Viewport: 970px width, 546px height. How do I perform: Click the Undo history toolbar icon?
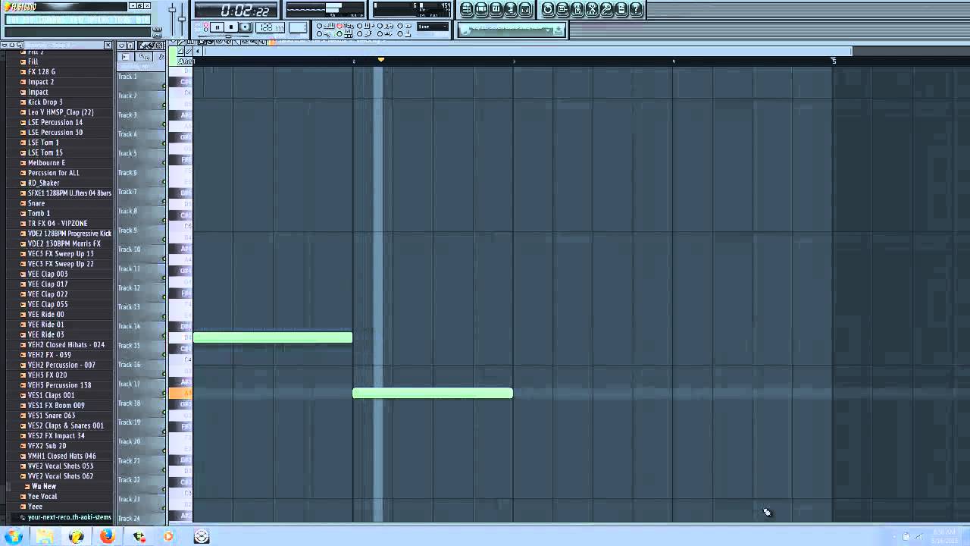[548, 9]
